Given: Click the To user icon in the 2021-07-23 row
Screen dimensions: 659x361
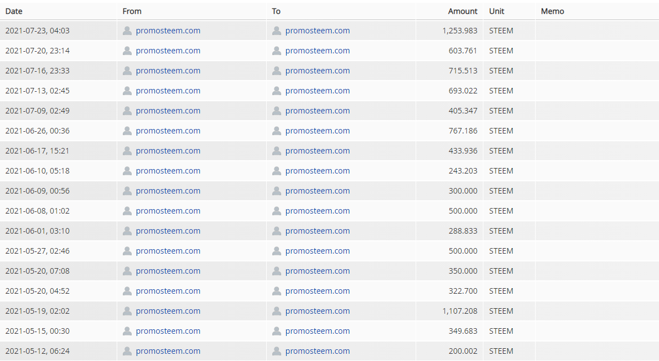Looking at the screenshot, I should [x=277, y=31].
